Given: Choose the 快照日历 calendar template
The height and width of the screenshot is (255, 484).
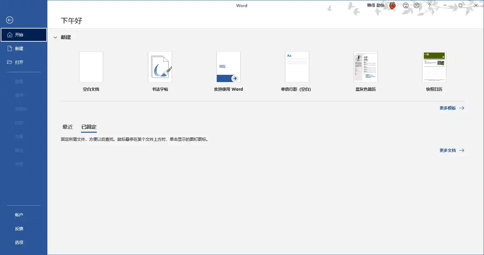Looking at the screenshot, I should 434,67.
